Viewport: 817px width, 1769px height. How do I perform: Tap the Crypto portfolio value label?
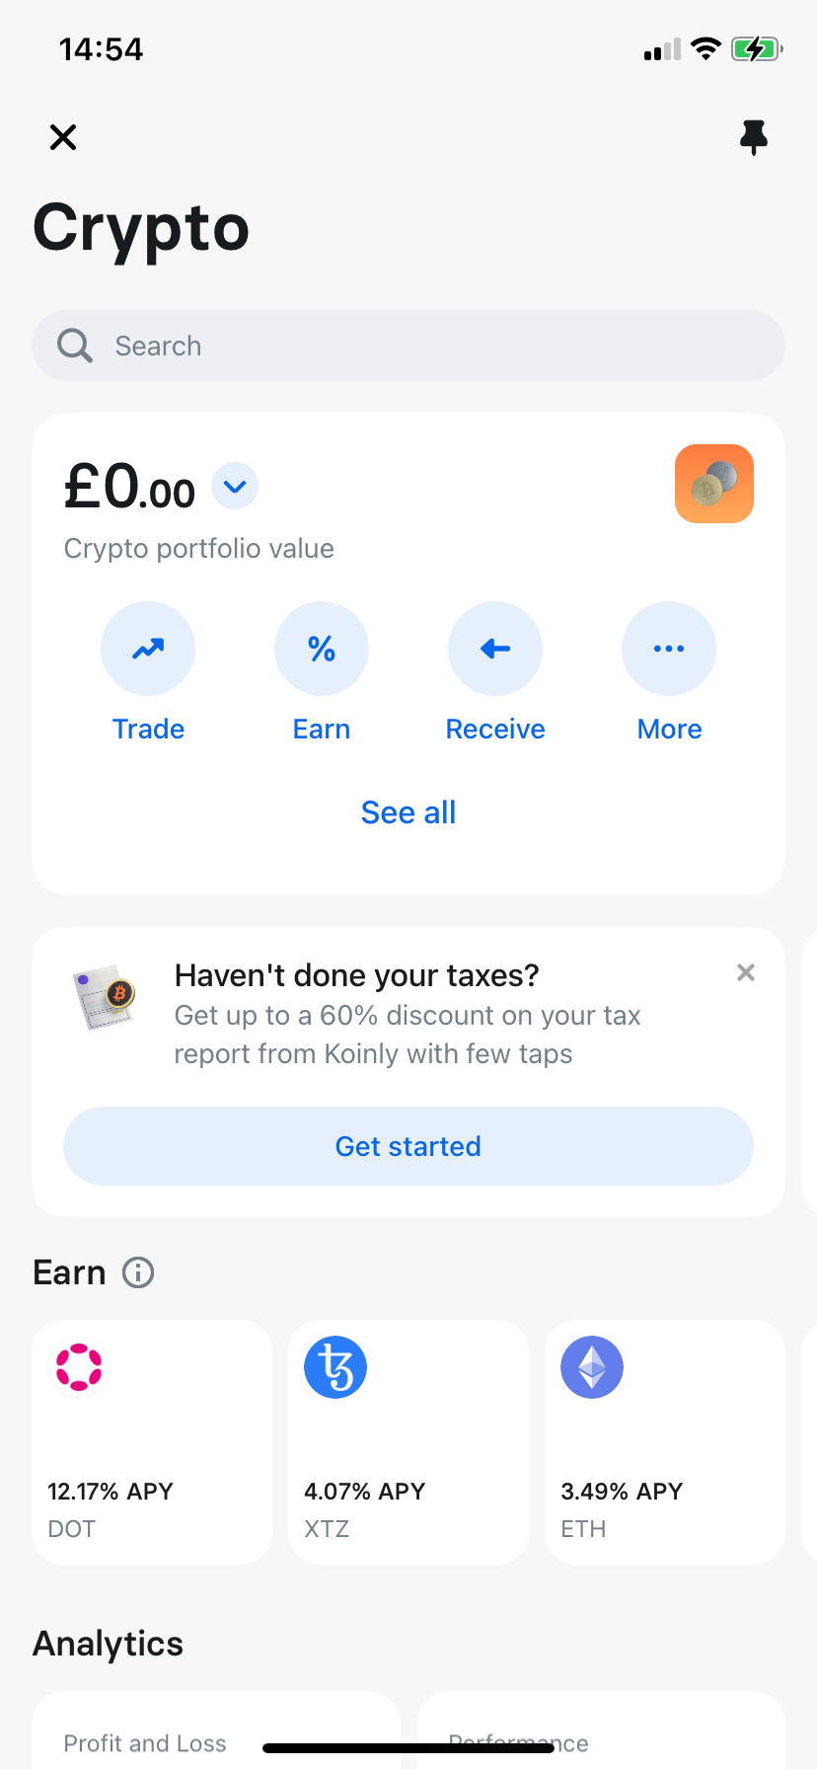click(x=199, y=549)
